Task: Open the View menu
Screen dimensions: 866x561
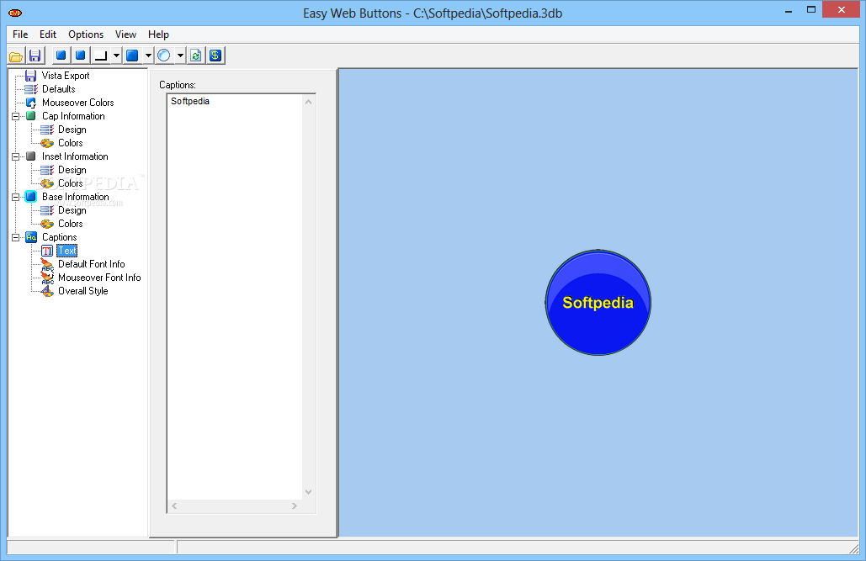Action: [125, 34]
